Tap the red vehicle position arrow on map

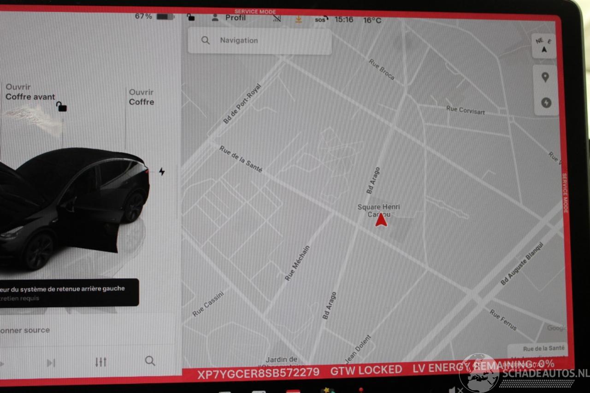click(x=381, y=221)
